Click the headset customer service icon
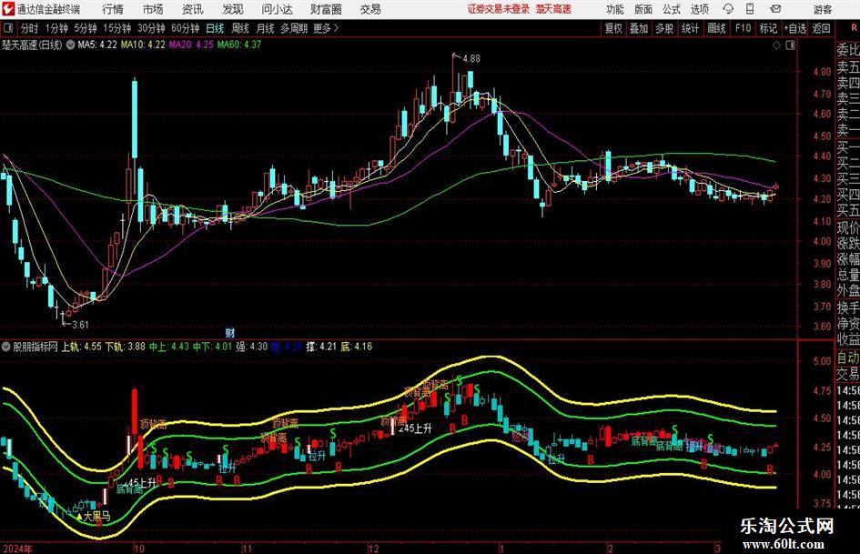The width and height of the screenshot is (860, 554). pos(728,9)
